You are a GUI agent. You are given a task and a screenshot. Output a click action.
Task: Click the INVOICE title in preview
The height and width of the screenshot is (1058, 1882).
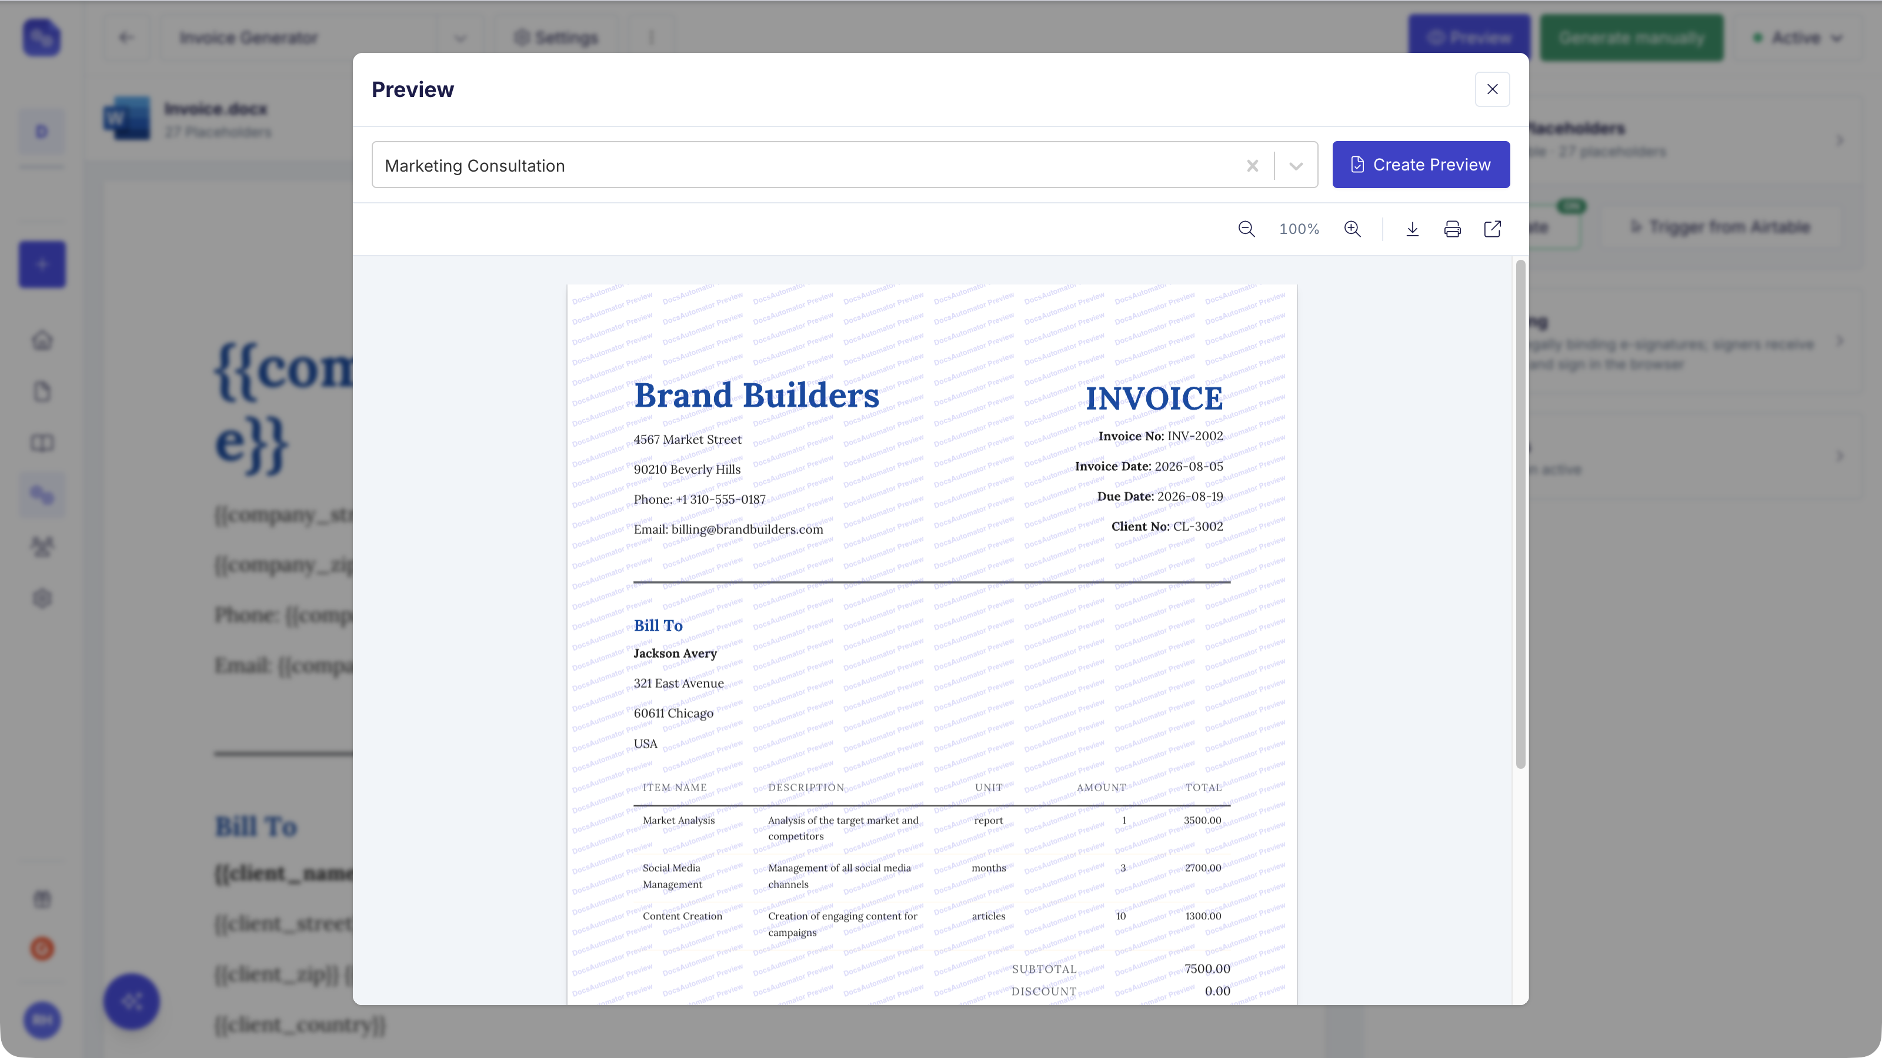1153,399
